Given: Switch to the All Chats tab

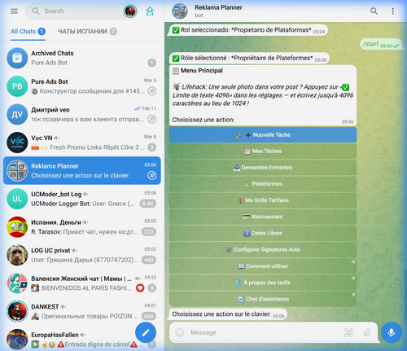Looking at the screenshot, I should click(28, 32).
